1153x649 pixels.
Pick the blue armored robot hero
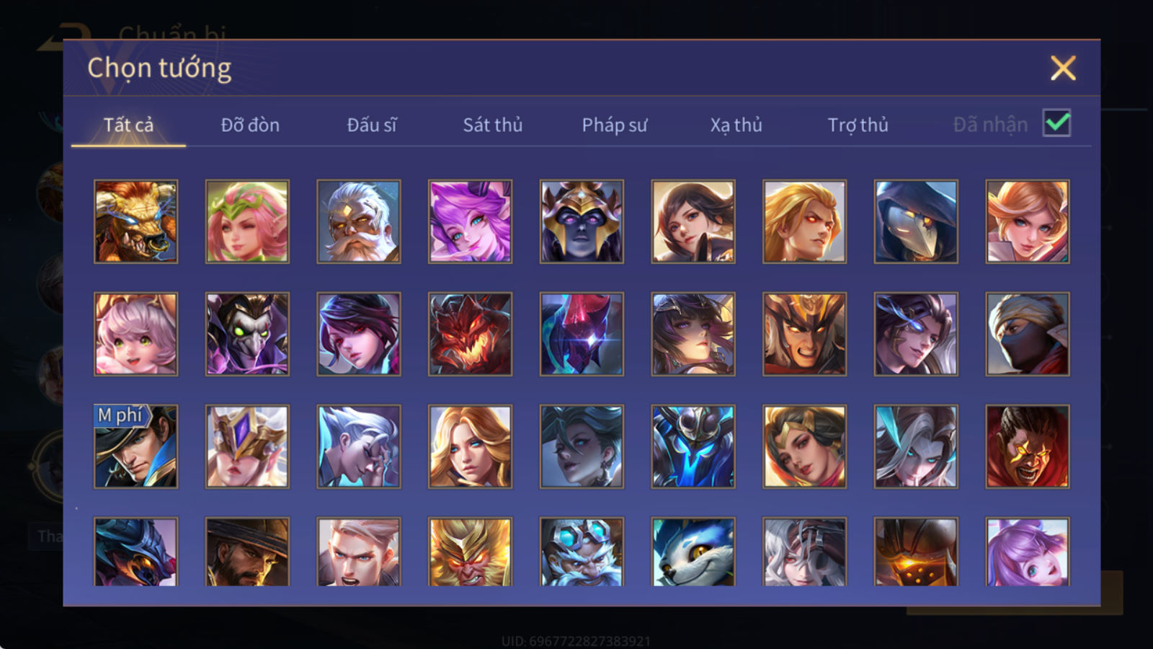(x=693, y=446)
